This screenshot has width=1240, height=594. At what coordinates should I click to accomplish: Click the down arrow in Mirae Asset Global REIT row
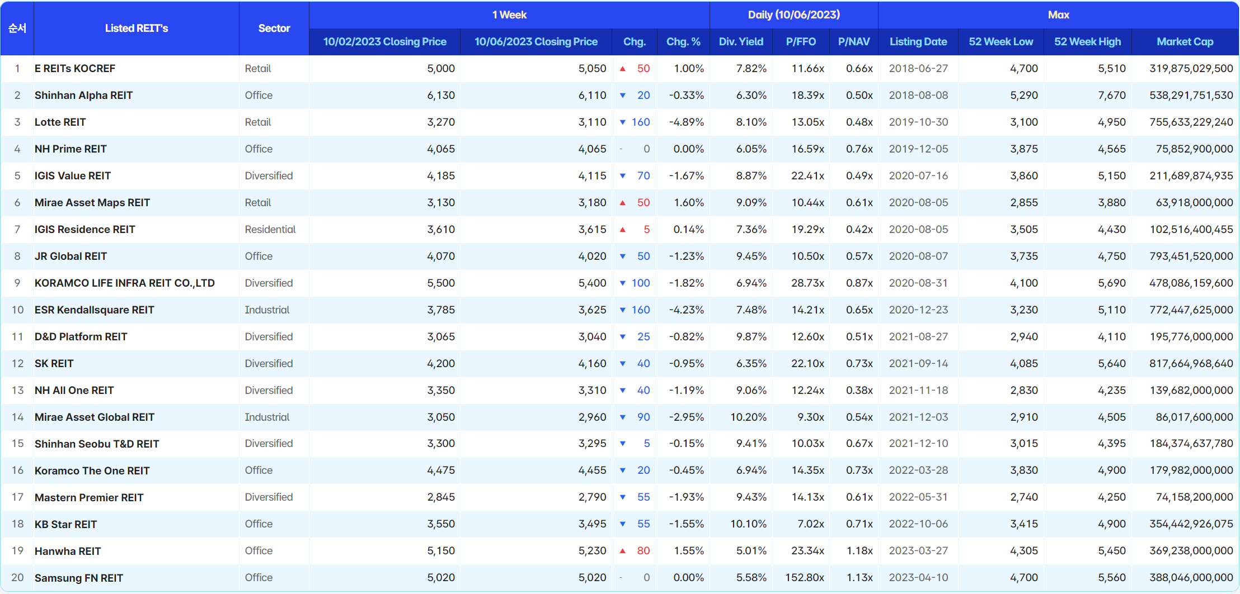click(x=622, y=417)
